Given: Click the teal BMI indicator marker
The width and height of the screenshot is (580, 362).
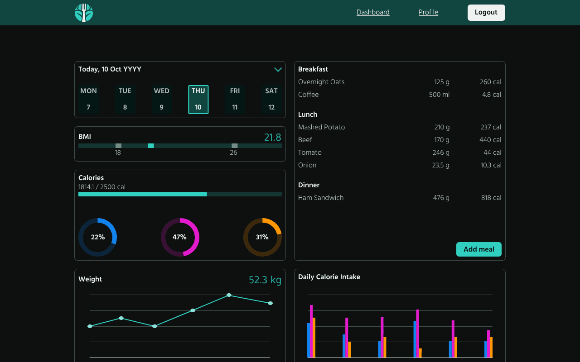Looking at the screenshot, I should (151, 146).
